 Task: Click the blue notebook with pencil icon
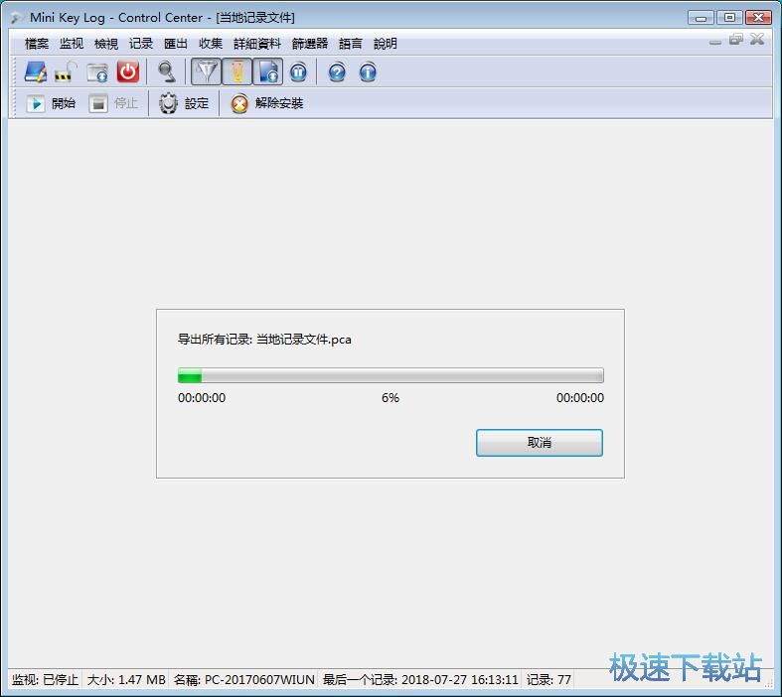36,72
